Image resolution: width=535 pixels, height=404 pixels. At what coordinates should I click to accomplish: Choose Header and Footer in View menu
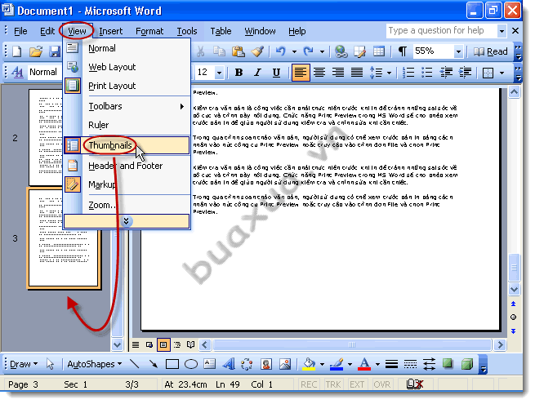[127, 166]
